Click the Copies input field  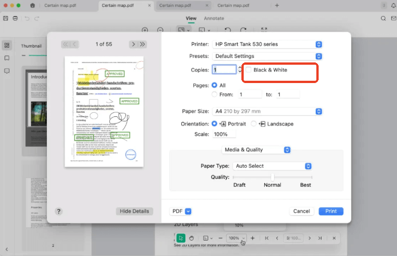pos(224,69)
